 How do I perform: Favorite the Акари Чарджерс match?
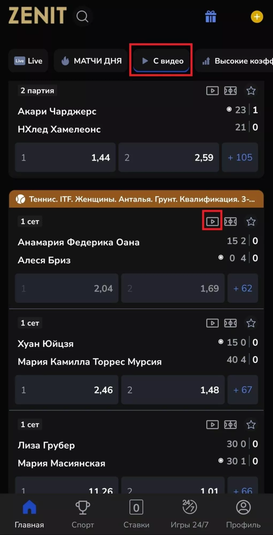click(x=251, y=91)
